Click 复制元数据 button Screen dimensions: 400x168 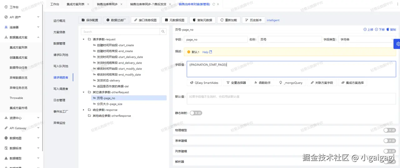coord(202,20)
